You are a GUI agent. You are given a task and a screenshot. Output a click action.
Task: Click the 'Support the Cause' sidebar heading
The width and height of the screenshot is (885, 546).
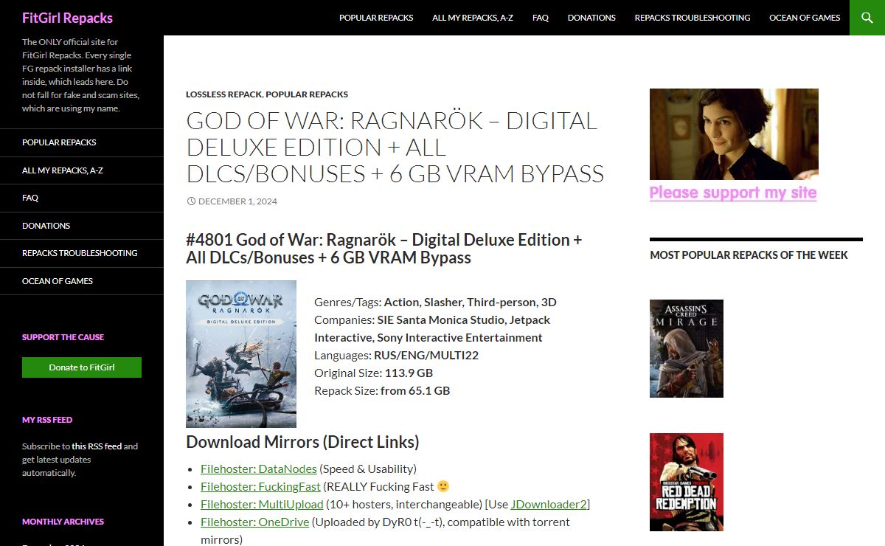63,337
